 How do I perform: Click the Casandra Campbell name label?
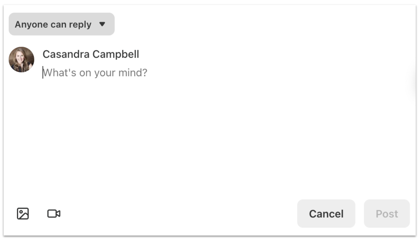click(91, 54)
